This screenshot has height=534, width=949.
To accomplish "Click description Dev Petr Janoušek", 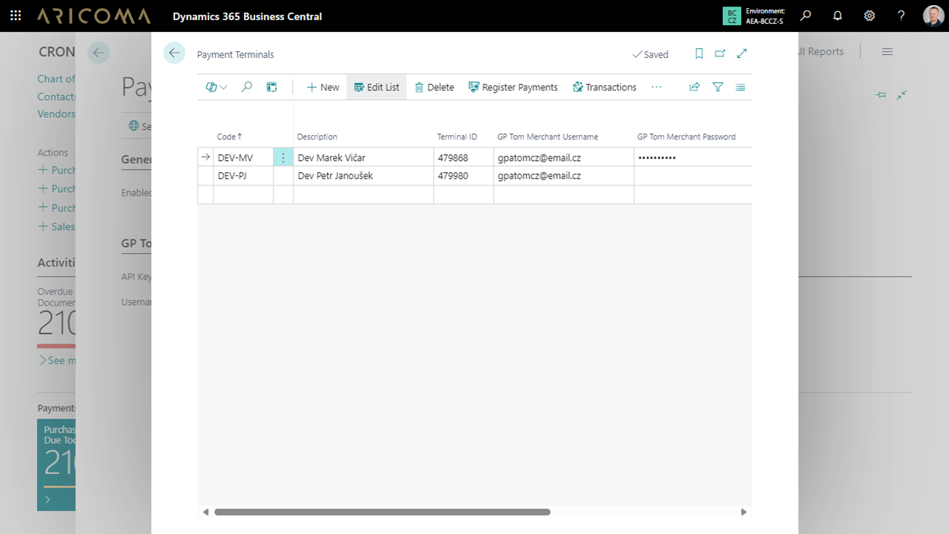I will click(363, 176).
